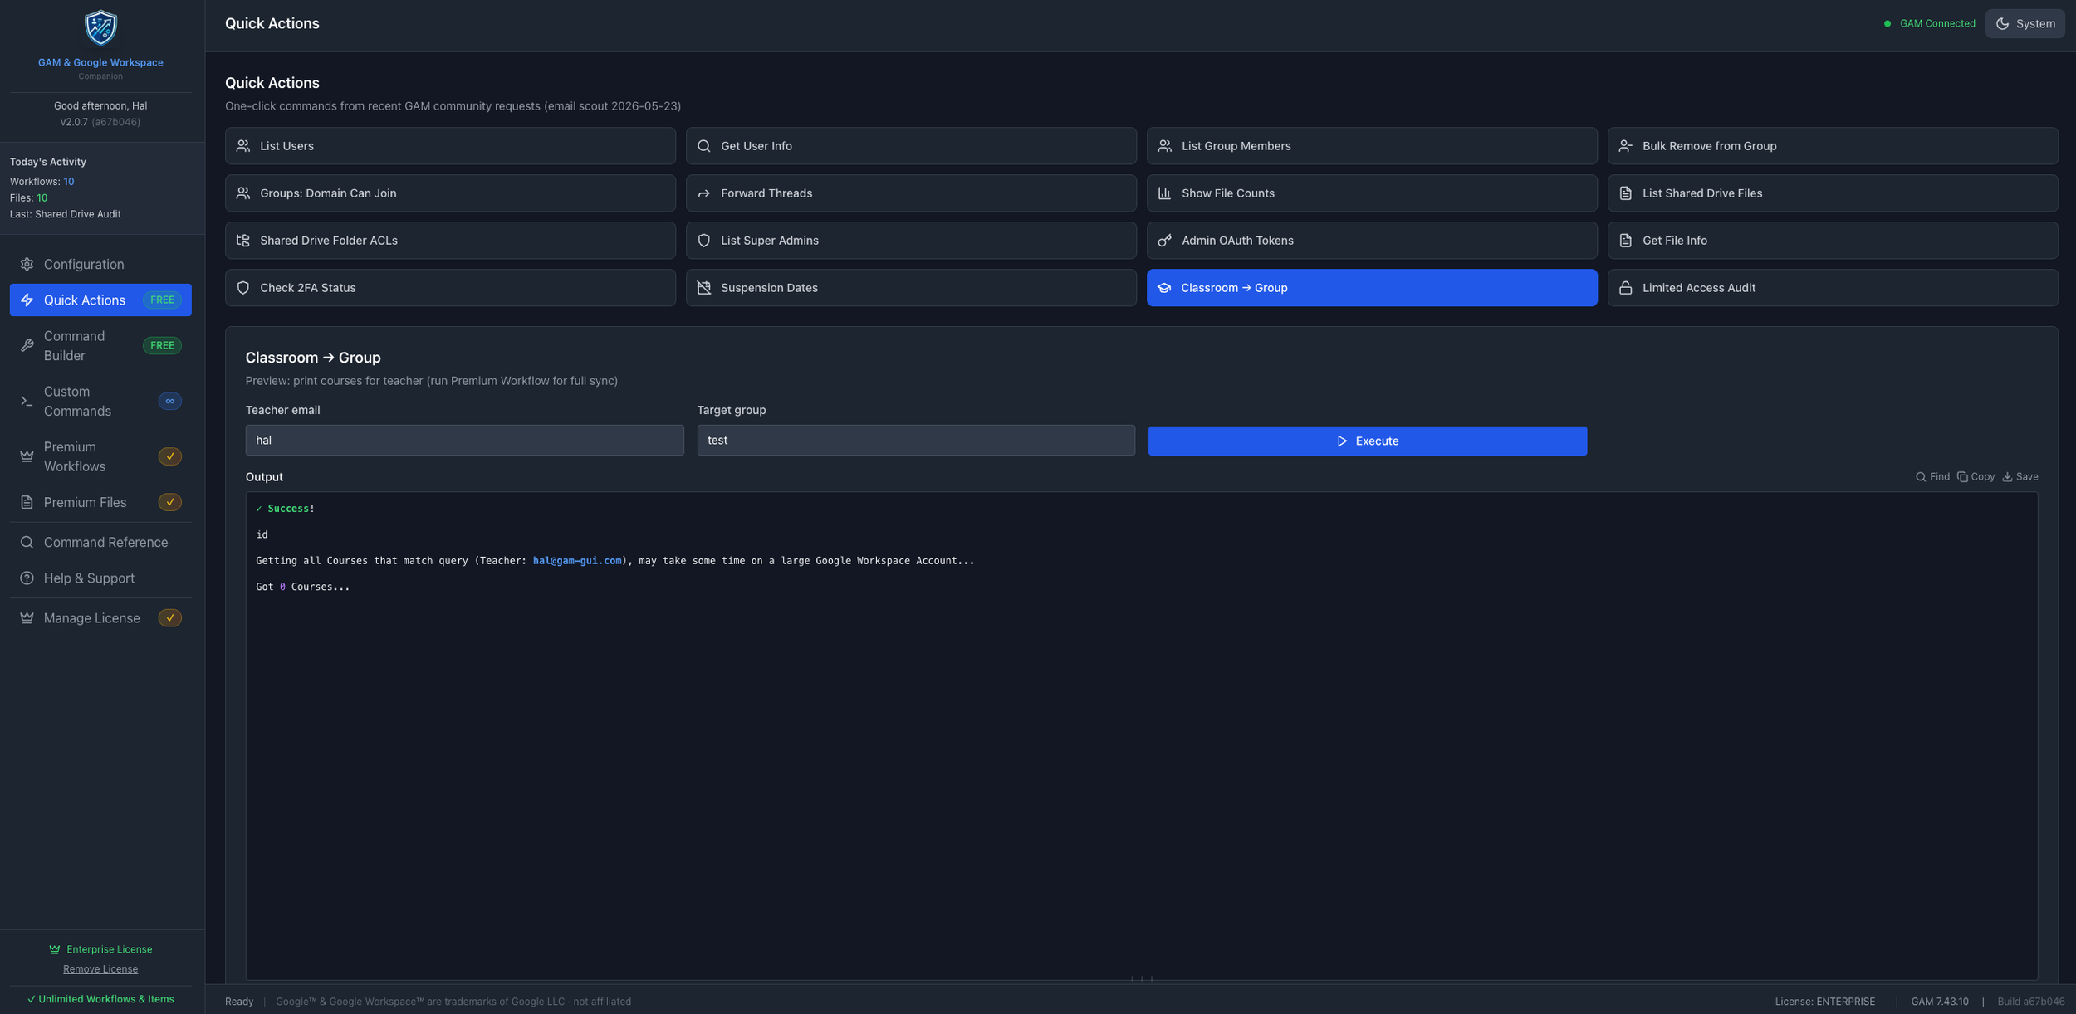Focus the Target group input field
Viewport: 2076px width, 1014px height.
click(916, 441)
